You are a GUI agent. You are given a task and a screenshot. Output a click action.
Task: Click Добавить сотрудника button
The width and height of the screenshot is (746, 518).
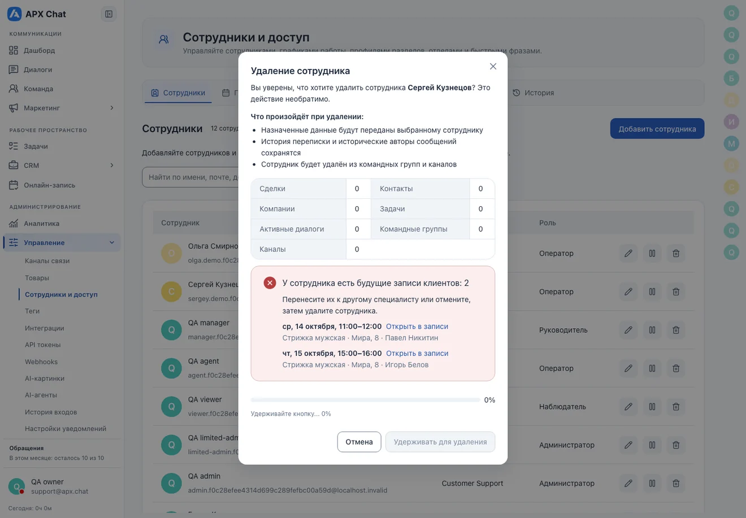coord(657,129)
